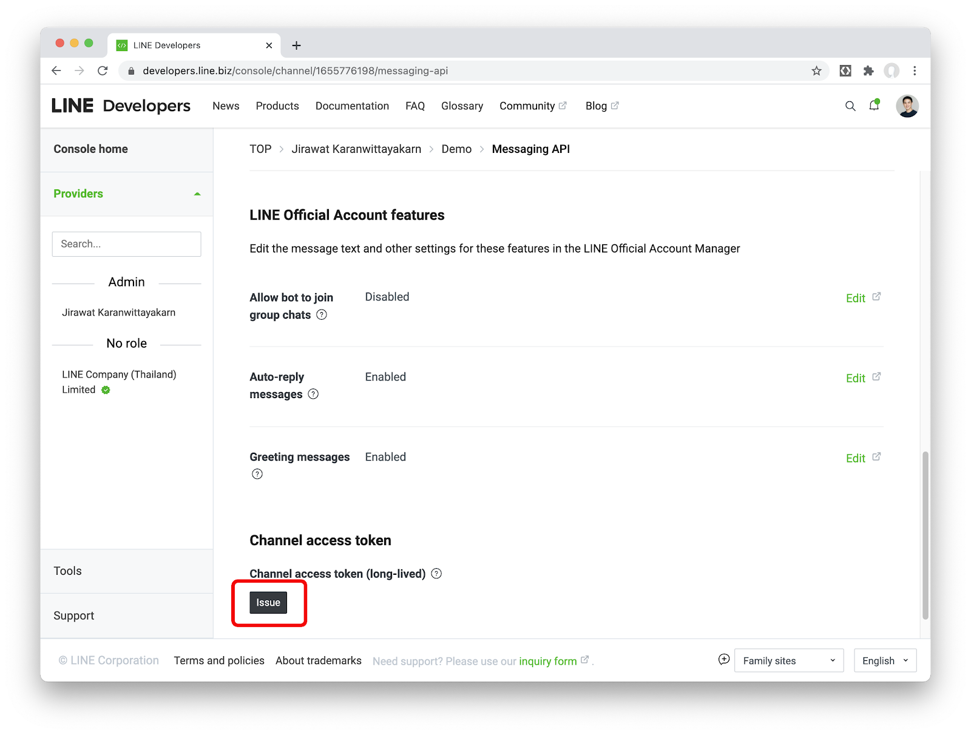971x735 pixels.
Task: Open the FAQ menu item
Action: [415, 106]
